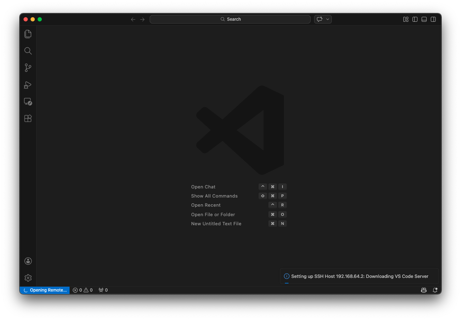Click the forwarded ports indicator in status bar
This screenshot has height=320, width=461.
(x=103, y=290)
